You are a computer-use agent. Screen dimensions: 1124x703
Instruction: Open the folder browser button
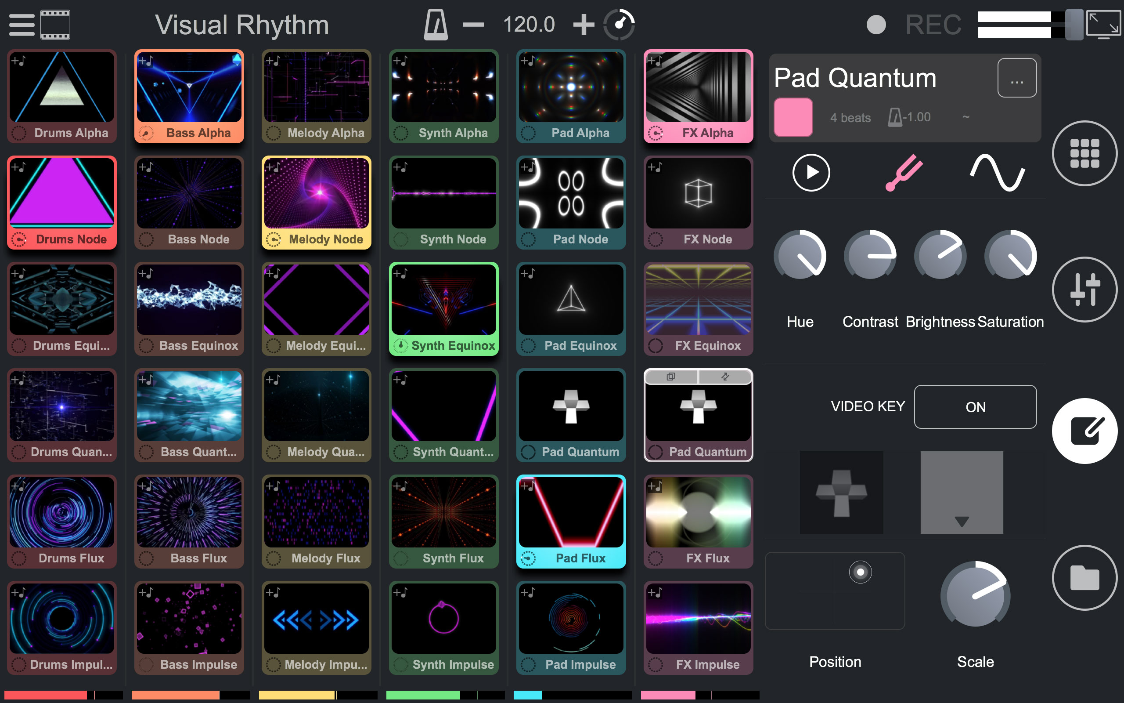1084,577
